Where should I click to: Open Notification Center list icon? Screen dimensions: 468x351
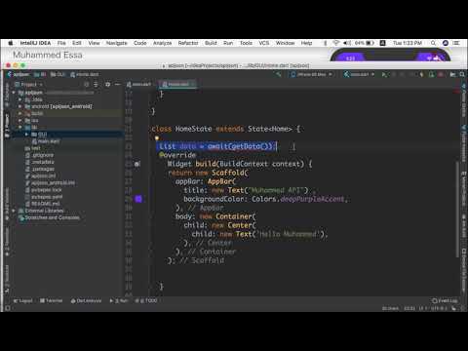pos(456,43)
